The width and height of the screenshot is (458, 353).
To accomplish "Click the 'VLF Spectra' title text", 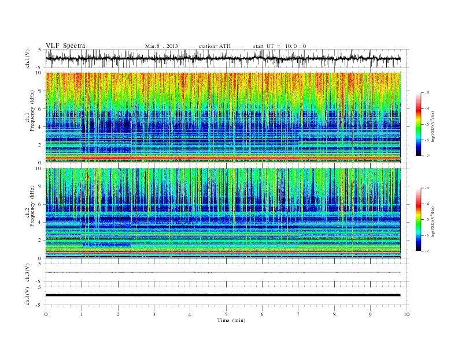I will 65,46.
